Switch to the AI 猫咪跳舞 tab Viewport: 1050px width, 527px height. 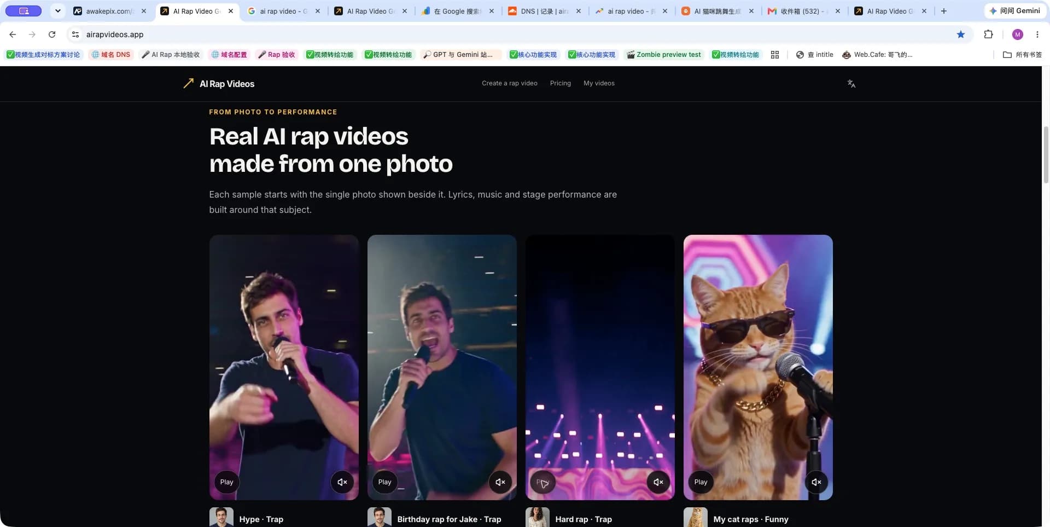click(716, 11)
